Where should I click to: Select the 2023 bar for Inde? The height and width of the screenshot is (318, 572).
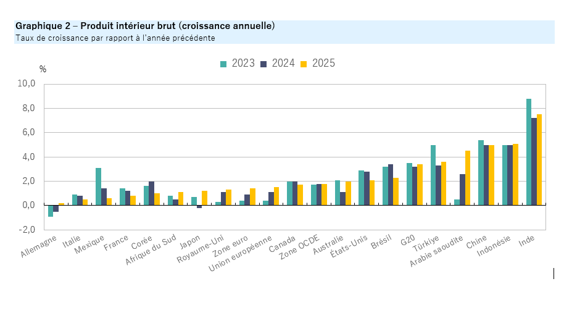529,151
